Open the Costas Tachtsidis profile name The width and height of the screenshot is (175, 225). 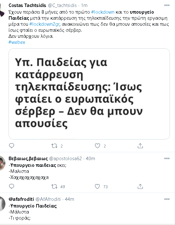(x=27, y=5)
